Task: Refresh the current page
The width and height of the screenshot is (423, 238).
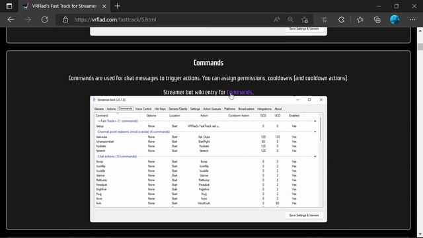Action: (x=44, y=20)
